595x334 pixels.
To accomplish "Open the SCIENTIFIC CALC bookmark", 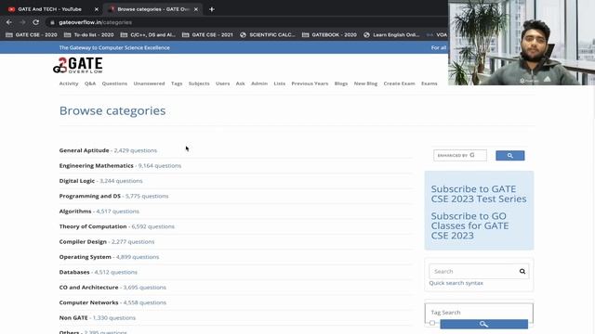I will click(x=268, y=35).
